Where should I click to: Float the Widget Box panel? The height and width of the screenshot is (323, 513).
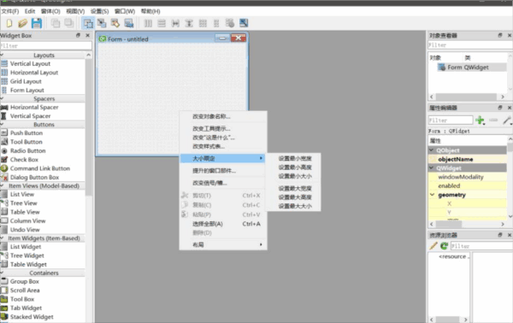pos(78,35)
